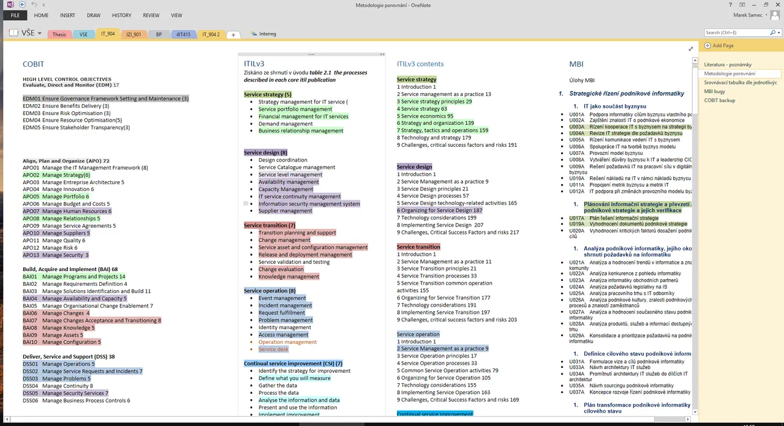Switch to the VSE section tab
The height and width of the screenshot is (426, 784).
tap(83, 34)
